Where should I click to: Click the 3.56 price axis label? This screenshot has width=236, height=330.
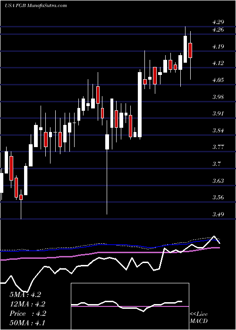[x=218, y=198]
